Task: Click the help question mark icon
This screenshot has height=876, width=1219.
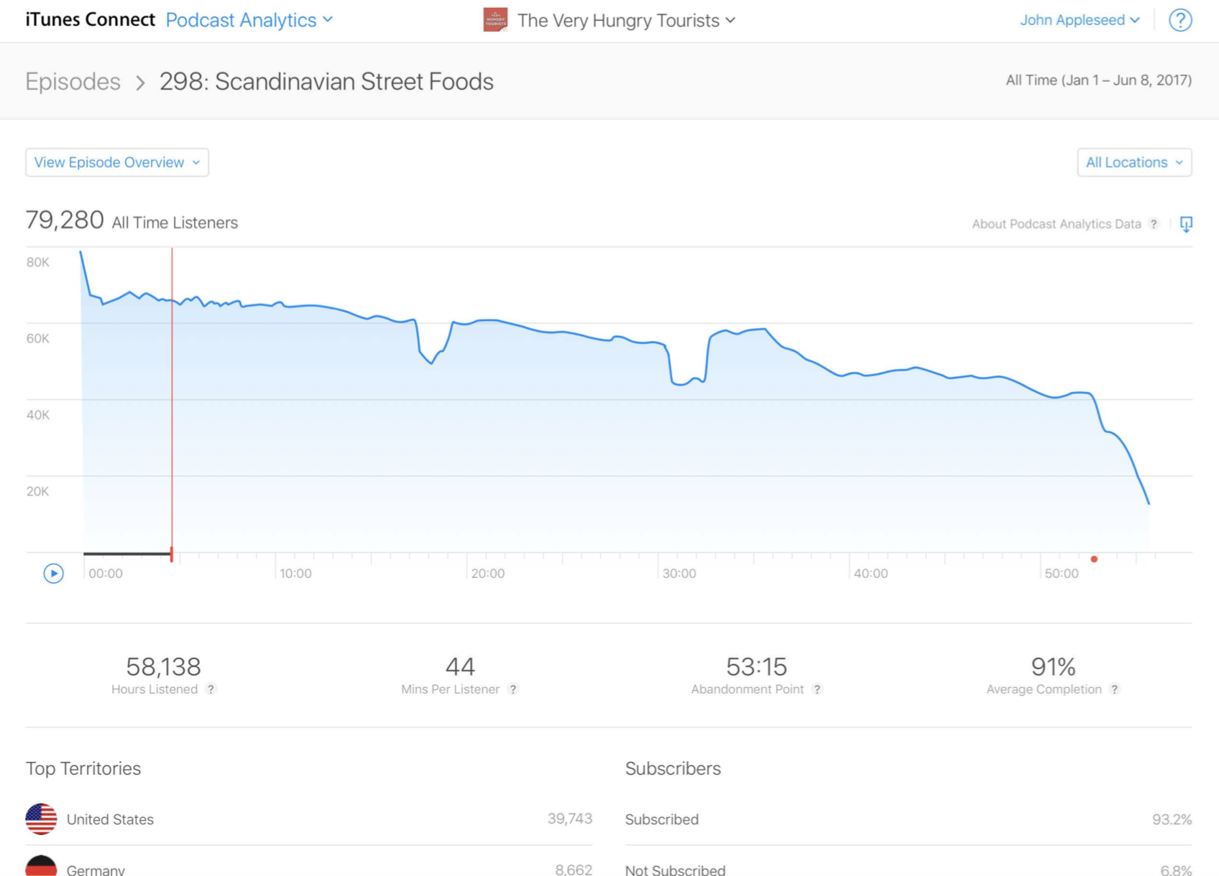Action: pyautogui.click(x=1179, y=20)
